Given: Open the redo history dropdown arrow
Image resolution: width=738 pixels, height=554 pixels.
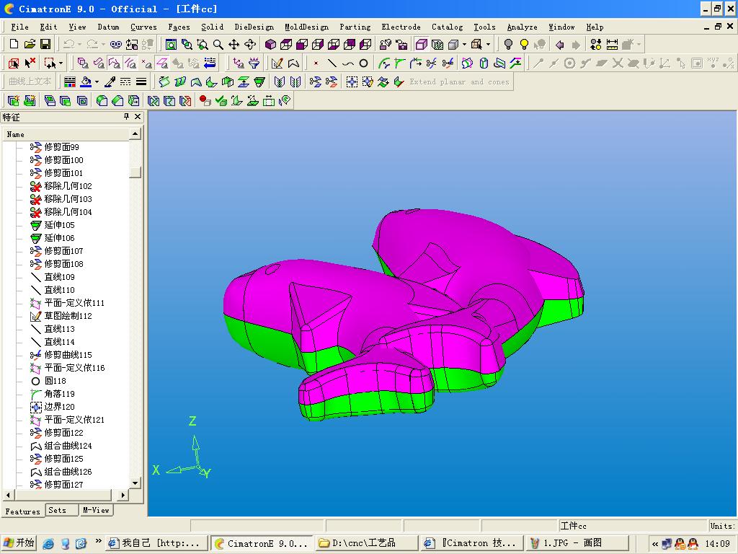Looking at the screenshot, I should click(103, 44).
